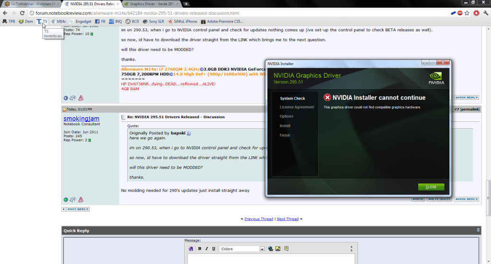Select License Agreement step in NVIDIA Installer

pos(297,107)
